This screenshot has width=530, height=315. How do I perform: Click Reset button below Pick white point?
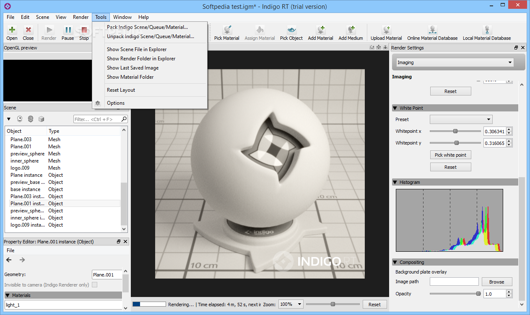(450, 167)
